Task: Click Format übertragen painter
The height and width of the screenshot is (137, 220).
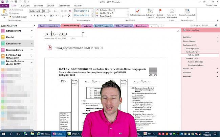Action: pos(18,17)
